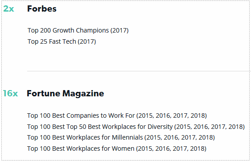The image size is (251, 161).
Task: Open the Top 200 Growth Champions entry
Action: [78, 30]
